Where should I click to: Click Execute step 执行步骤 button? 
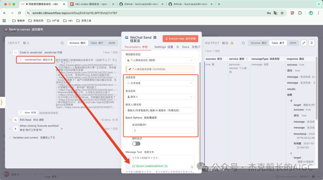(180, 39)
